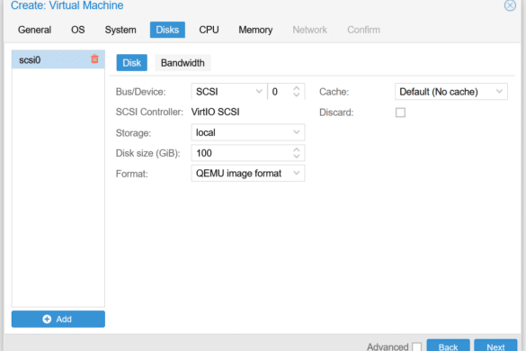This screenshot has height=351, width=526.
Task: Open the Network tab
Action: coord(309,30)
